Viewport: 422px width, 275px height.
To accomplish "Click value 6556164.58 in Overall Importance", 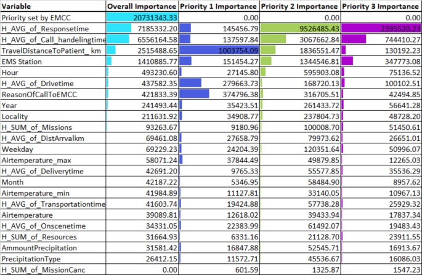I will [158, 40].
